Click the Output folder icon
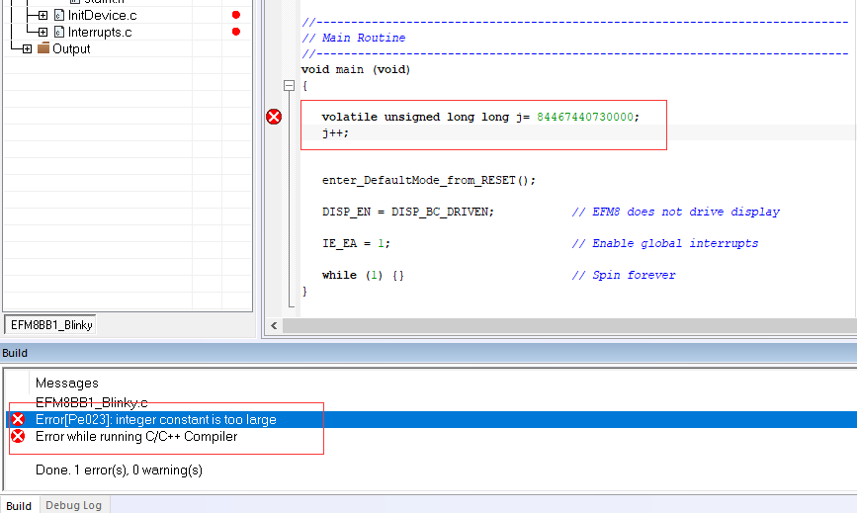857x513 pixels. tap(43, 48)
